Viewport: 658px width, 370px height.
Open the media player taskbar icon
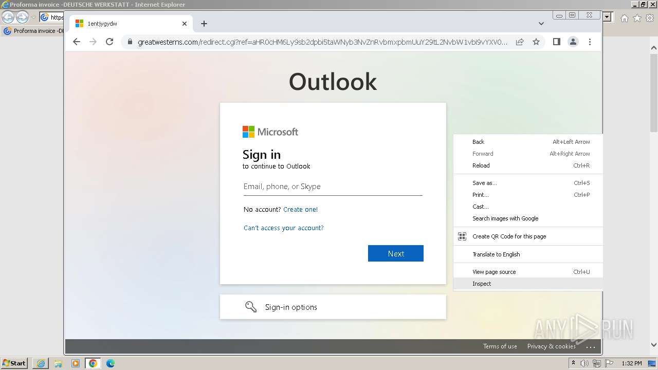pos(76,363)
